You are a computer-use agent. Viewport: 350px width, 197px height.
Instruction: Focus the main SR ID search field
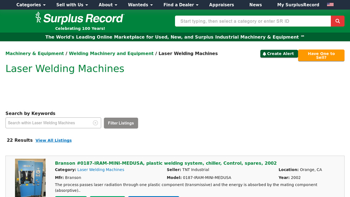tap(253, 21)
